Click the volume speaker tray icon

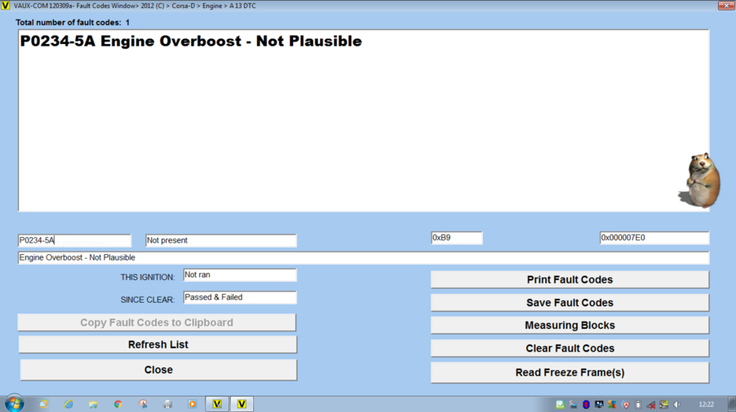click(x=677, y=404)
